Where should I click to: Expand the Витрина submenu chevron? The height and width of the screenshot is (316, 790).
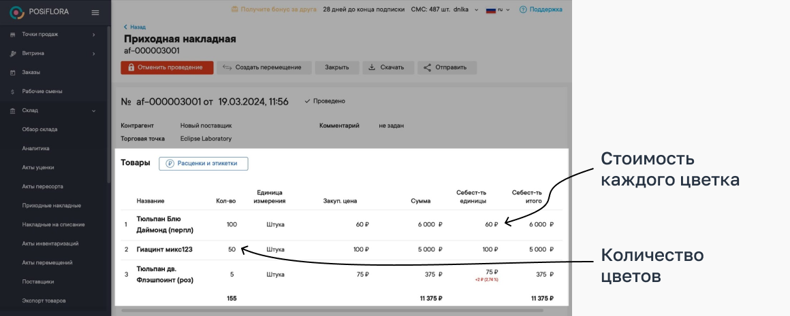click(94, 53)
